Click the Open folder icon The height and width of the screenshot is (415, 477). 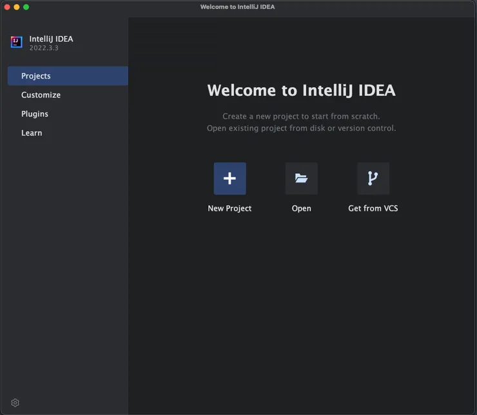[302, 179]
